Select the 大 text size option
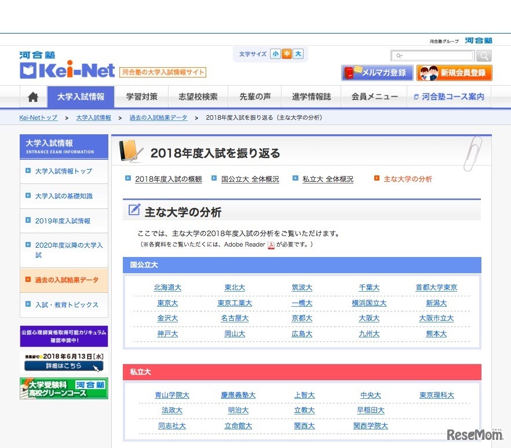This screenshot has width=511, height=448. 298,53
